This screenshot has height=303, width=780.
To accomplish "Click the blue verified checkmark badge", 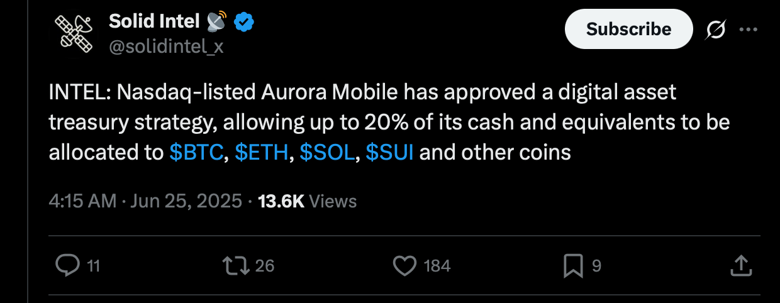I will [x=244, y=22].
